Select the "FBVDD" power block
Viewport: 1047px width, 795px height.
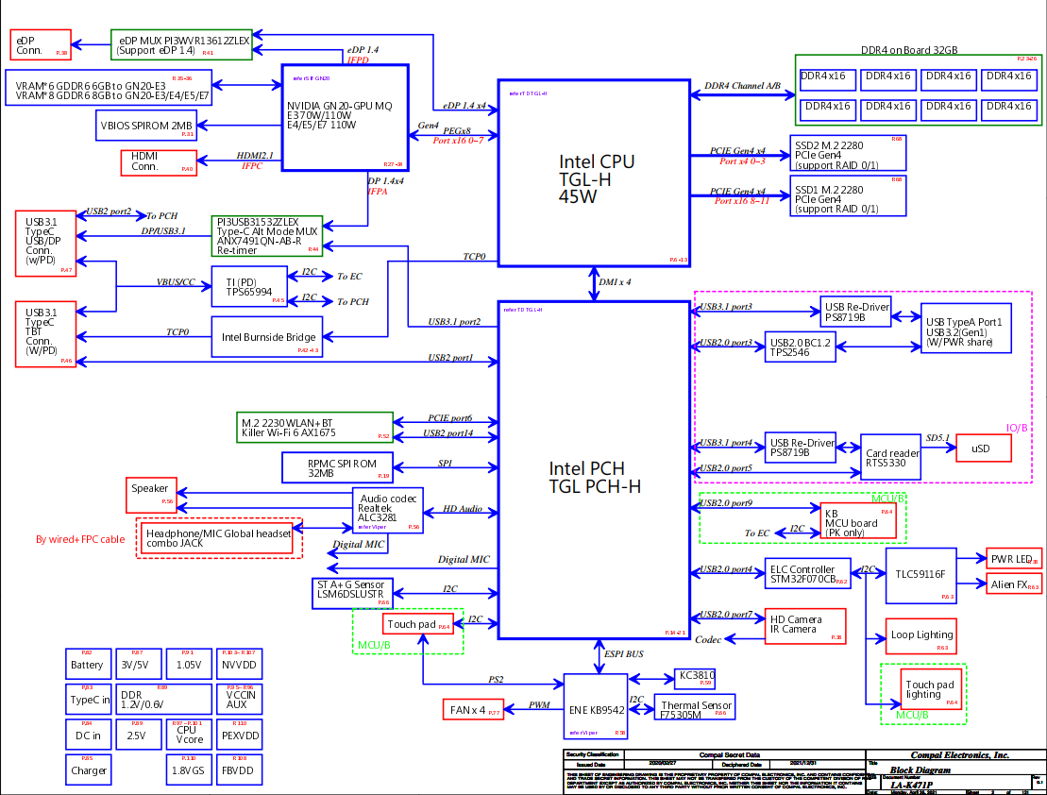pos(239,770)
